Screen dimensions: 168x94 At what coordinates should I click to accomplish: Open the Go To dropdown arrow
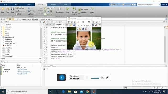coord(35,11)
